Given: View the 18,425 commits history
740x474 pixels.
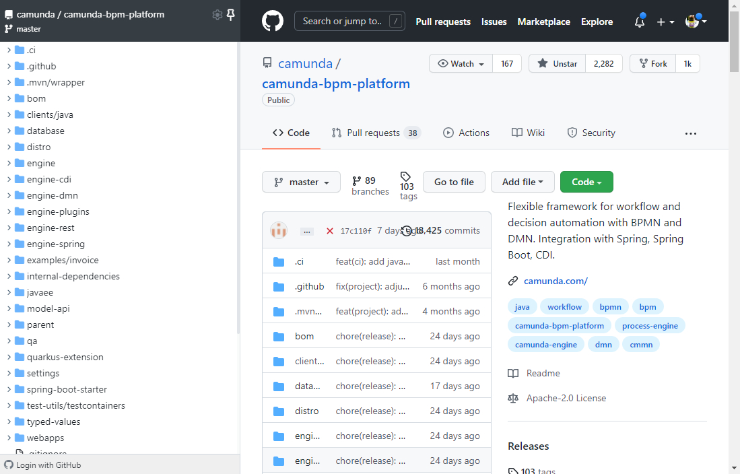Looking at the screenshot, I should coord(441,230).
